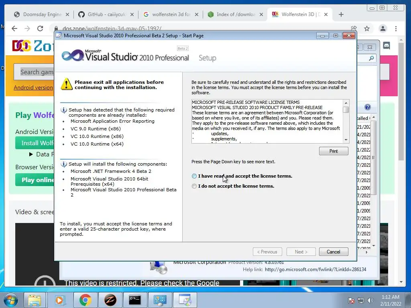
Task: Open Chrome profile icon
Action: click(383, 28)
